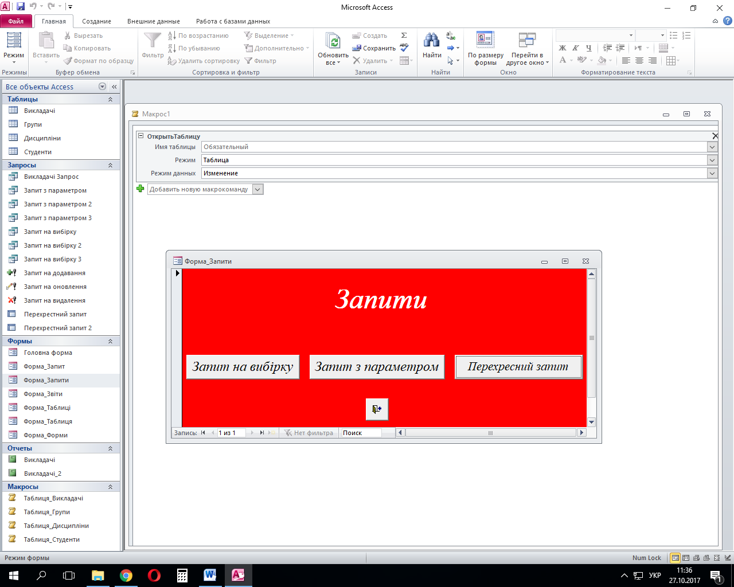Open Word from the taskbar
The image size is (734, 587).
(x=210, y=576)
